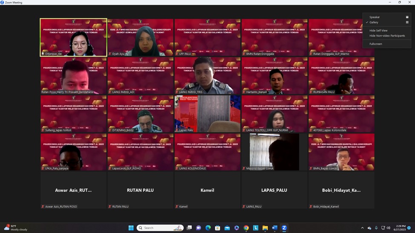Open Microsoft Word from the taskbar

[275, 228]
